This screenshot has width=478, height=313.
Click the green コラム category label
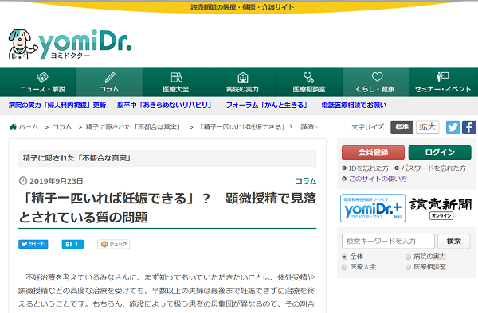(x=306, y=181)
